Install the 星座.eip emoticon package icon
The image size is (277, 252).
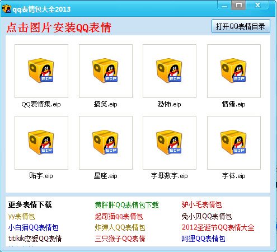[x=106, y=143]
